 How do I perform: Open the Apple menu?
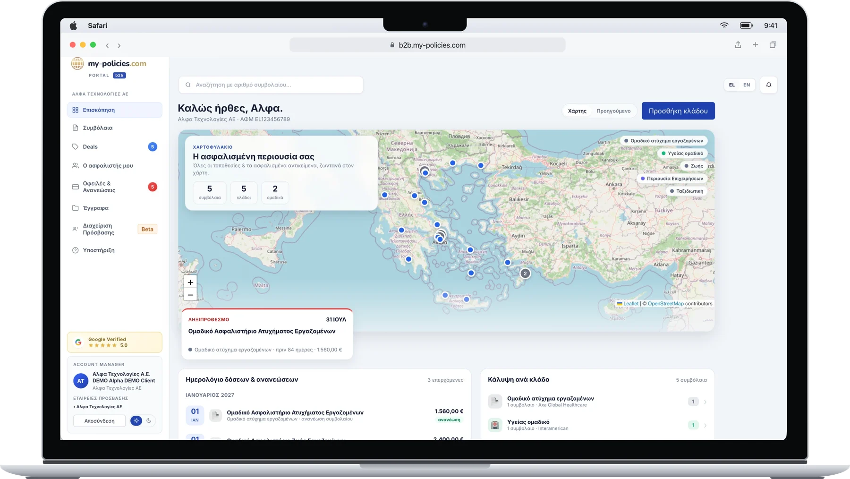(x=73, y=26)
